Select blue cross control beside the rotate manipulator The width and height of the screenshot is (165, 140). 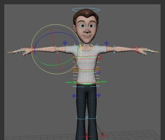(x=65, y=43)
